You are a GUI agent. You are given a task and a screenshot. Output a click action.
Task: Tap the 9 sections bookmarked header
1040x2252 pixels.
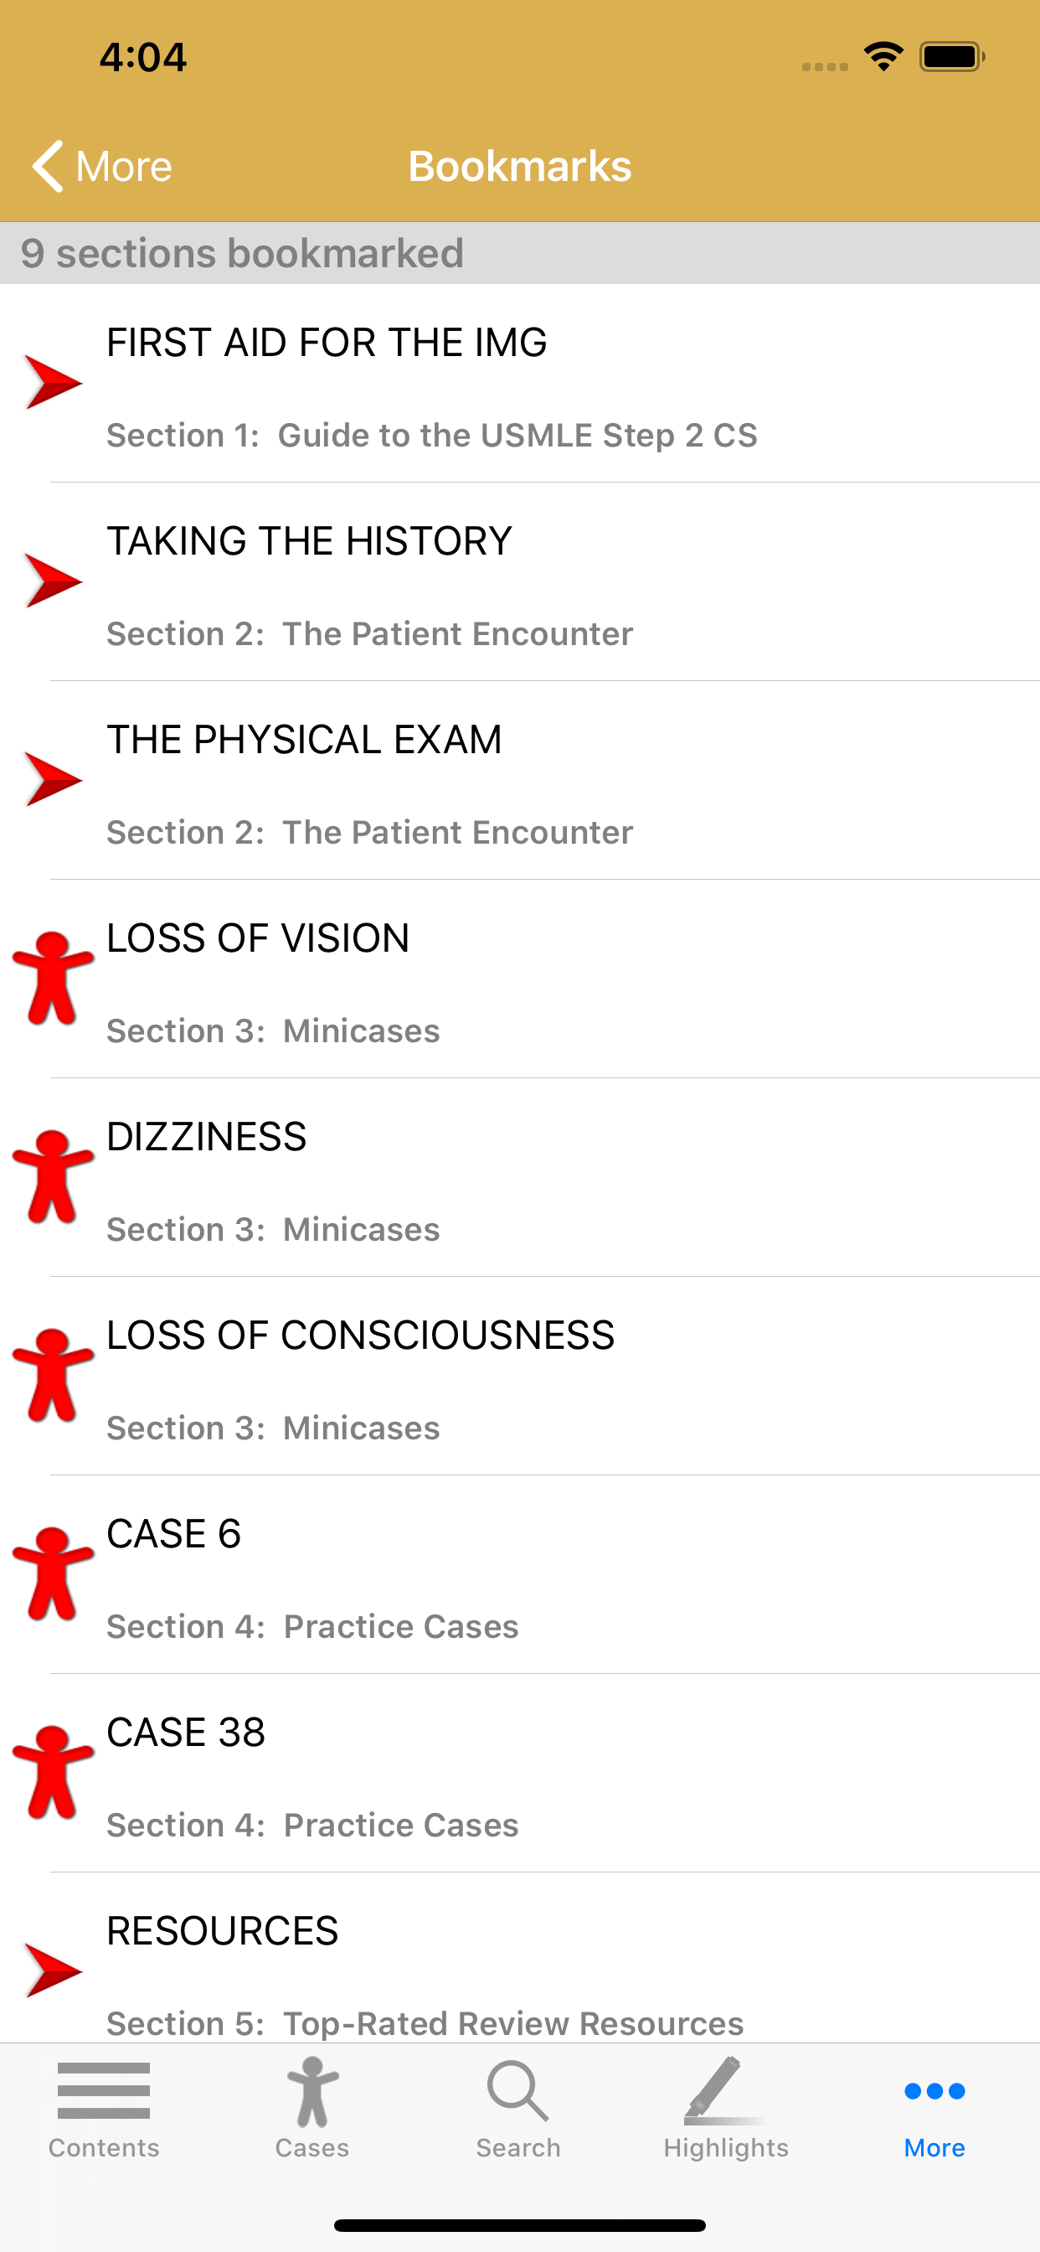[242, 254]
